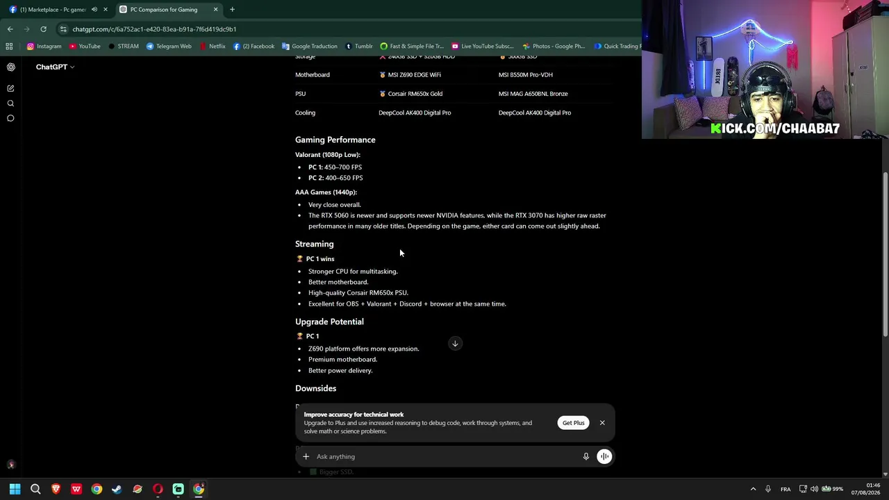The height and width of the screenshot is (500, 889).
Task: Click the microphone icon in the system tray
Action: coord(767,489)
